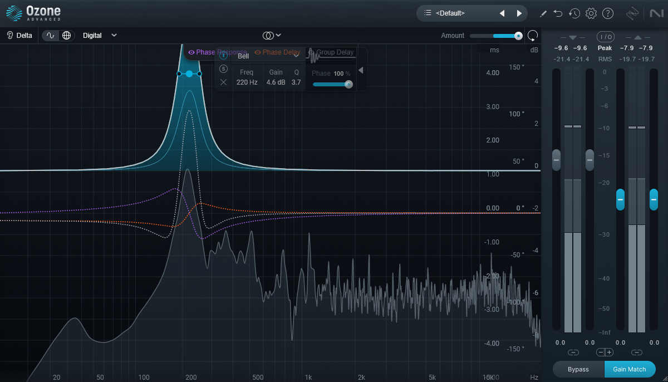The width and height of the screenshot is (668, 382).
Task: Toggle Group Delay visibility
Action: click(331, 52)
